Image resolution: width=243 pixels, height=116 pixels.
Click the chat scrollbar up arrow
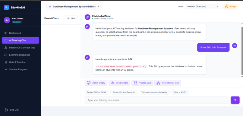[242, 24]
